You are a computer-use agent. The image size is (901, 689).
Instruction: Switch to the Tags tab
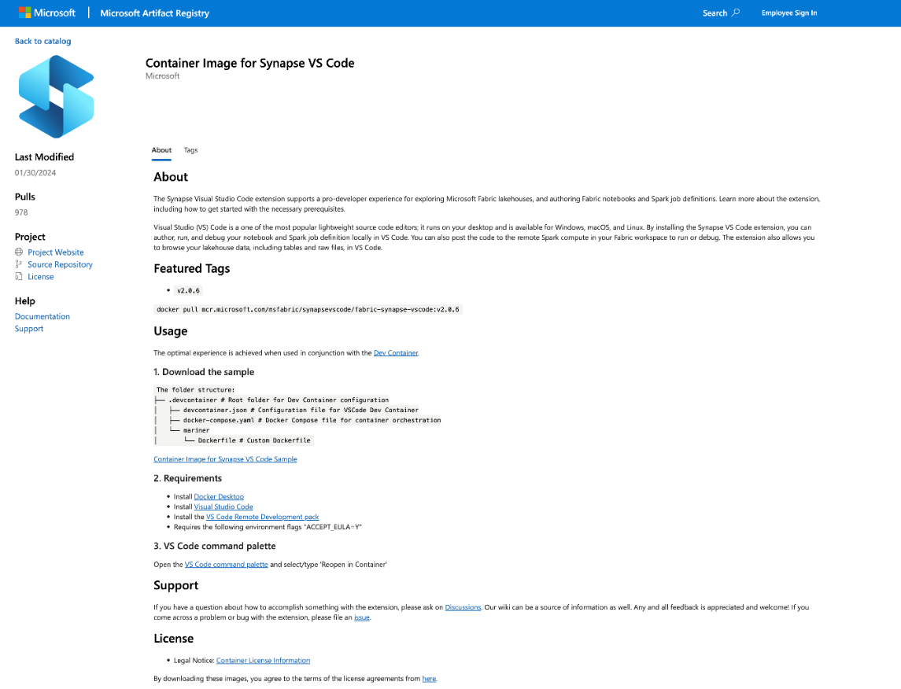[190, 150]
